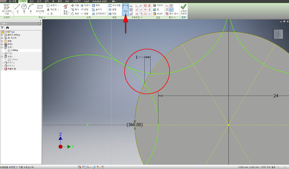Toggle Centerline format icon

coord(167,9)
